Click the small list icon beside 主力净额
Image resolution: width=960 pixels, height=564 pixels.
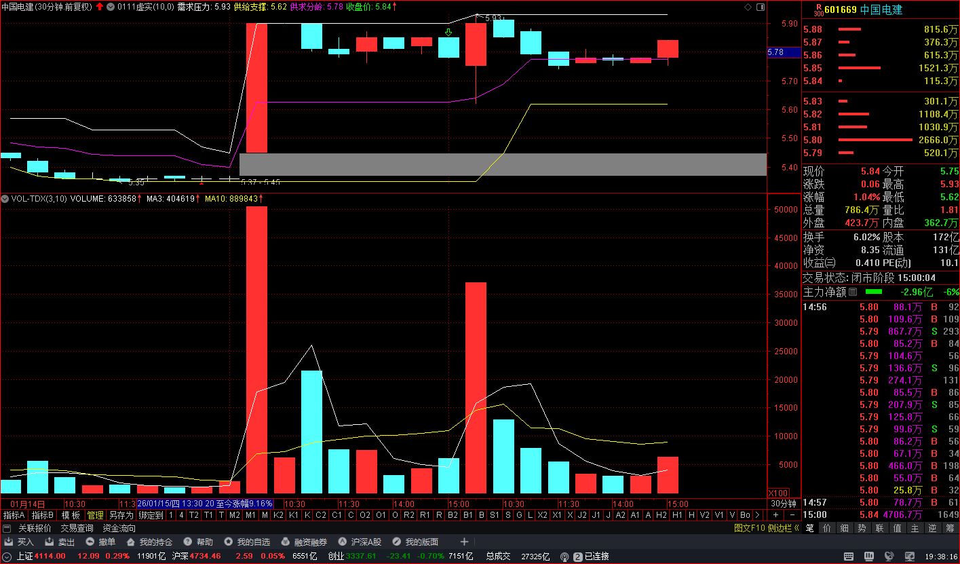[853, 292]
